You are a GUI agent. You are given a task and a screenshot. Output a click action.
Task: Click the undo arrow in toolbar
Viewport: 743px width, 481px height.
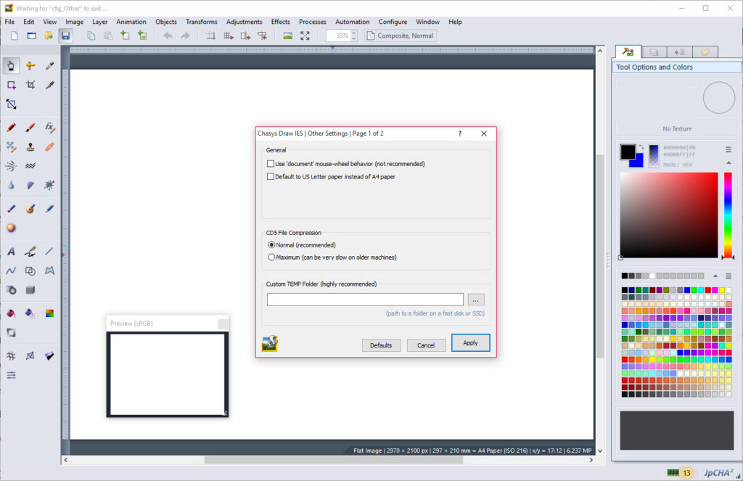pos(168,36)
